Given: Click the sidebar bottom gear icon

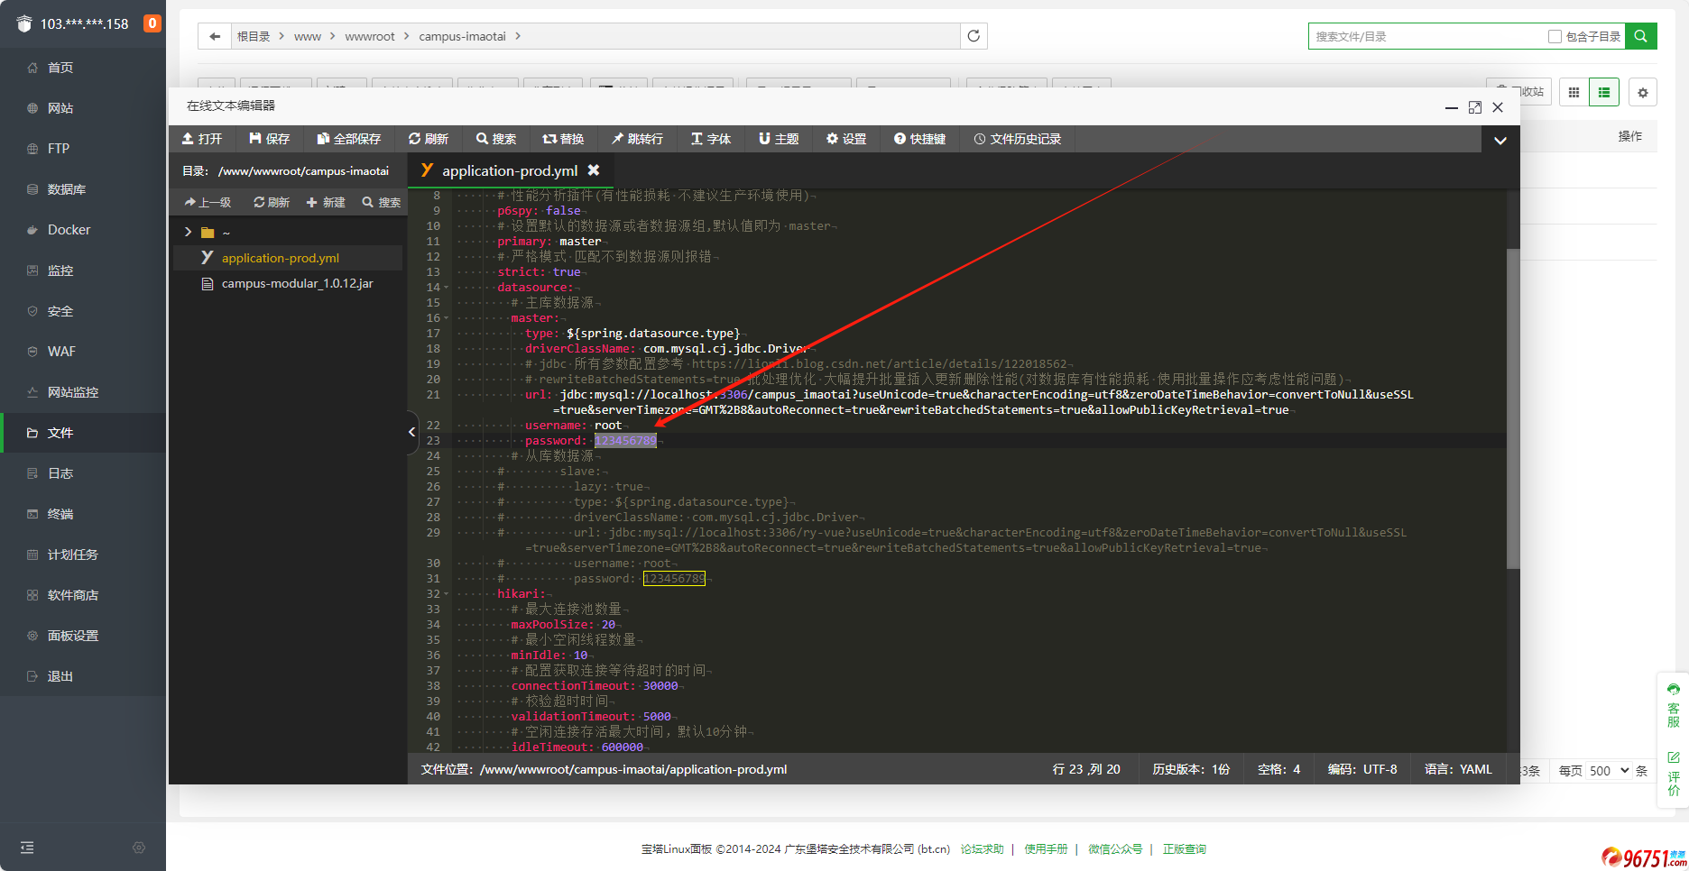Looking at the screenshot, I should 139,848.
